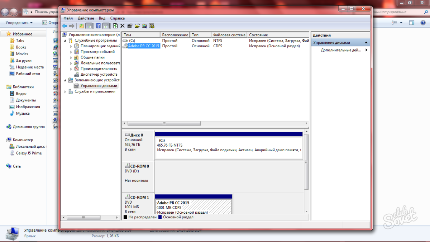Select Диспетчер устройств in the tree
Viewport: 430px width, 242px height.
pyautogui.click(x=99, y=75)
